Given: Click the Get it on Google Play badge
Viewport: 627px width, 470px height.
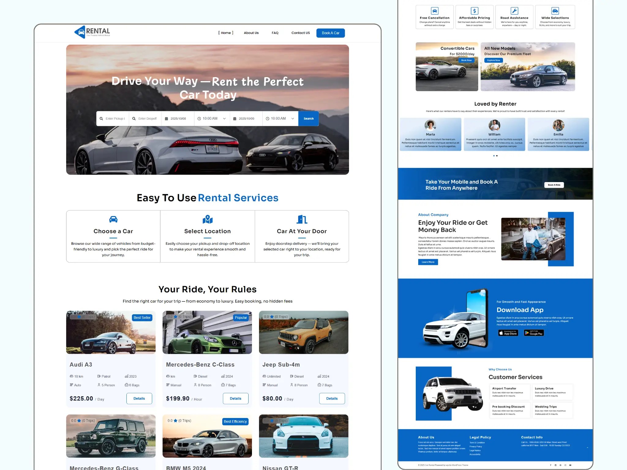Looking at the screenshot, I should 534,333.
